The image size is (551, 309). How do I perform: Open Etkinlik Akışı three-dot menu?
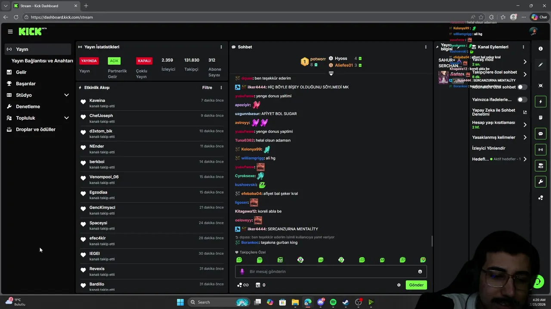tap(221, 88)
